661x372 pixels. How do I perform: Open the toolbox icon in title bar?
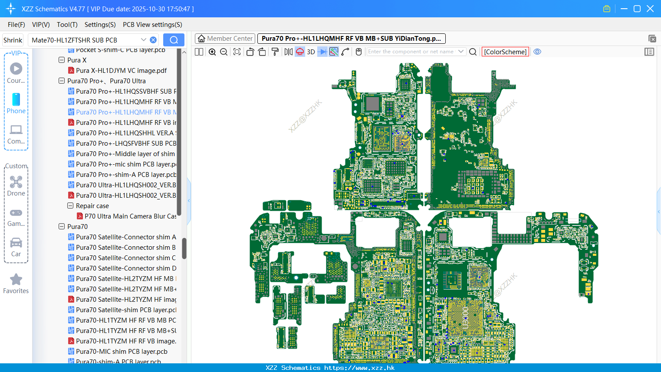pos(607,9)
